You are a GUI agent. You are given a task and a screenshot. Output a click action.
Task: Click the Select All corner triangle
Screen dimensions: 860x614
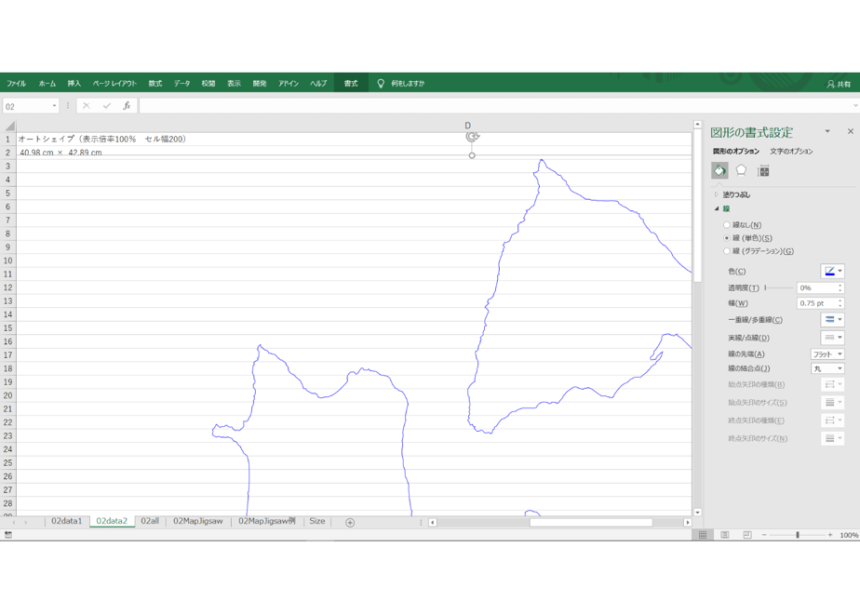pyautogui.click(x=9, y=127)
